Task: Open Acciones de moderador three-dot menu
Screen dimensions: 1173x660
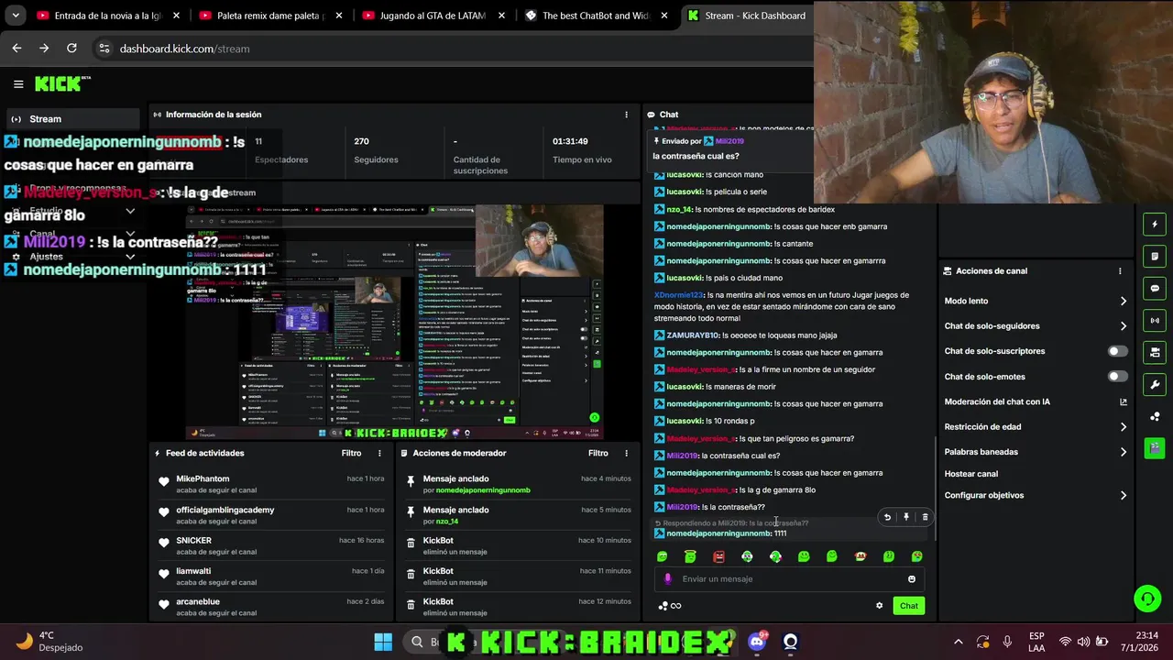Action: (627, 453)
